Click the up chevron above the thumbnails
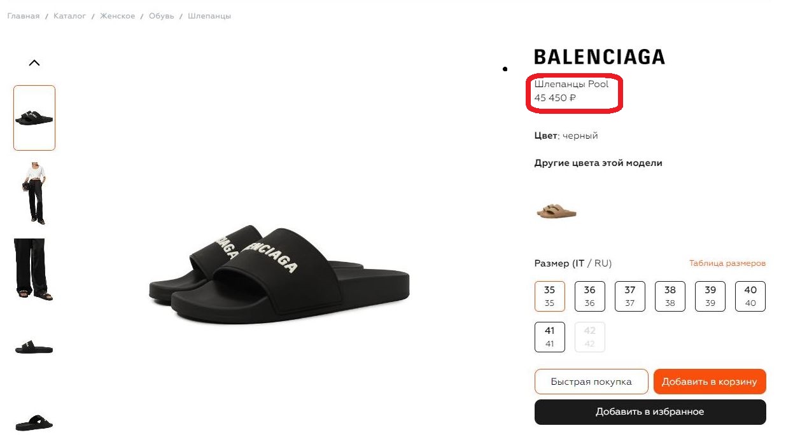Image resolution: width=786 pixels, height=435 pixels. pyautogui.click(x=34, y=63)
